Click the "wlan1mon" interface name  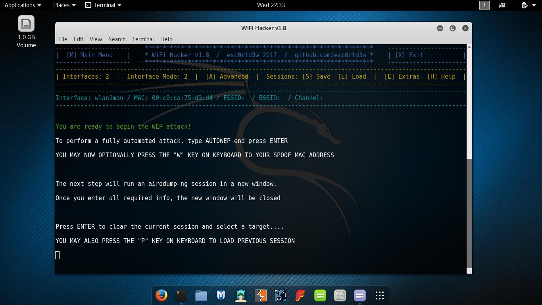(x=109, y=98)
